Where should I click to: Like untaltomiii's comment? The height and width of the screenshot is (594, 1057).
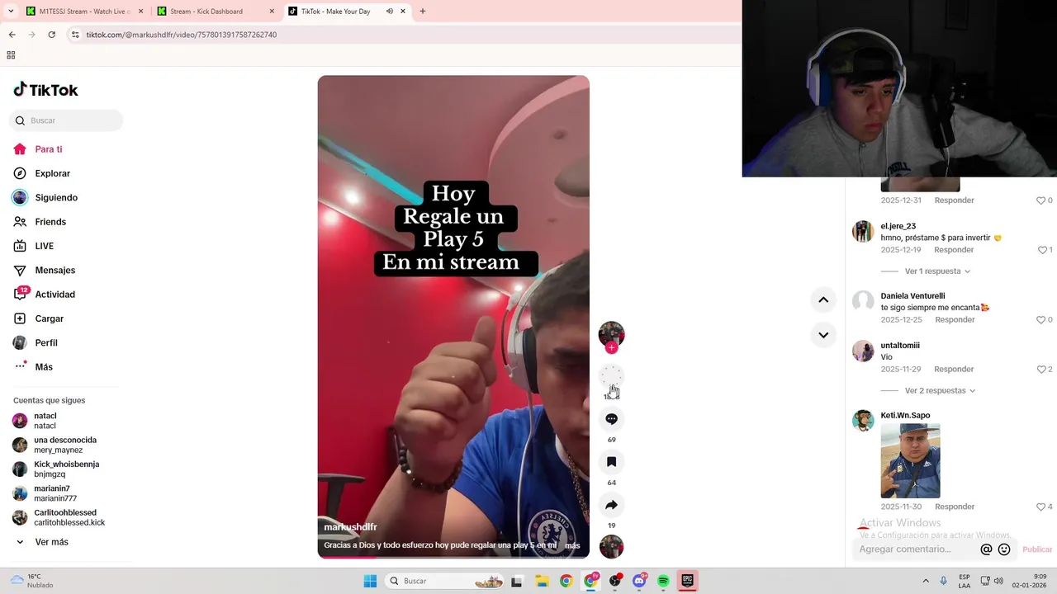point(1041,370)
